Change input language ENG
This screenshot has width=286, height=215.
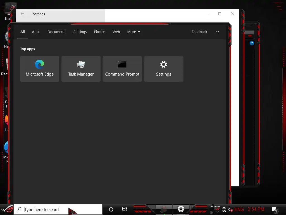coord(239,209)
